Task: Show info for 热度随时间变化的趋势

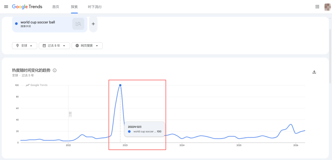Action: (55, 70)
